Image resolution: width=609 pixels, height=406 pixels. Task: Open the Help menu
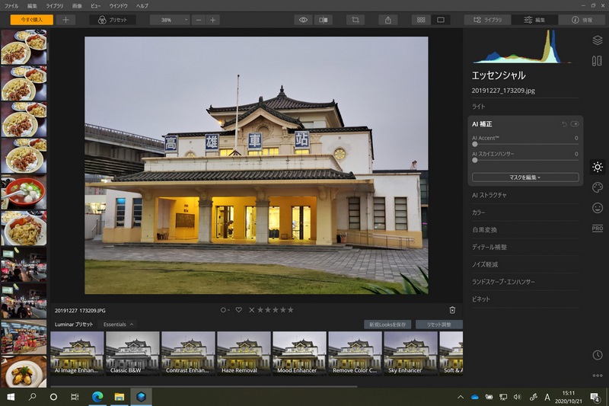[x=142, y=6]
